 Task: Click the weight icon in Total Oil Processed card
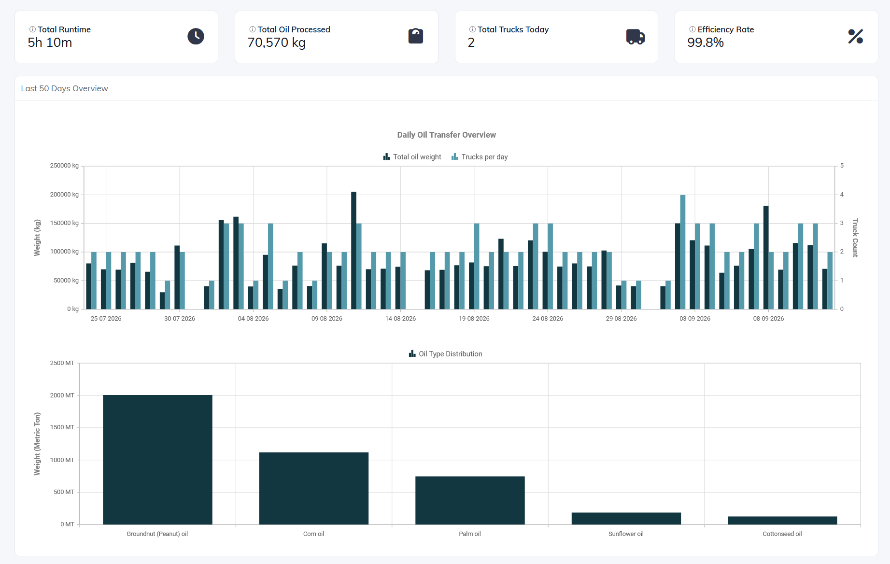(x=416, y=36)
